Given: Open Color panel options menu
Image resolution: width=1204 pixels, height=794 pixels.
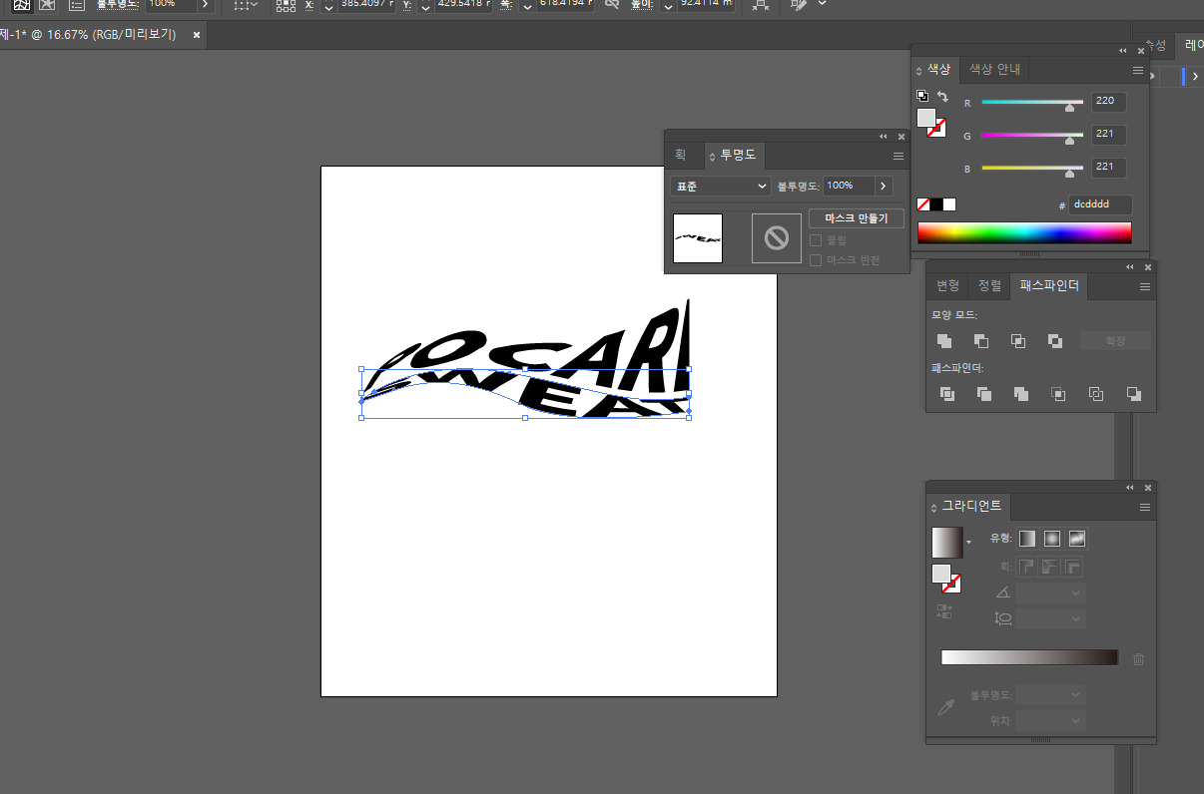Looking at the screenshot, I should (x=1138, y=71).
